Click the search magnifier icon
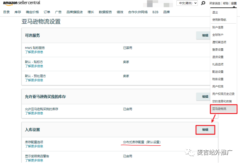Viewport: 240px width, 163px height. (203, 3)
